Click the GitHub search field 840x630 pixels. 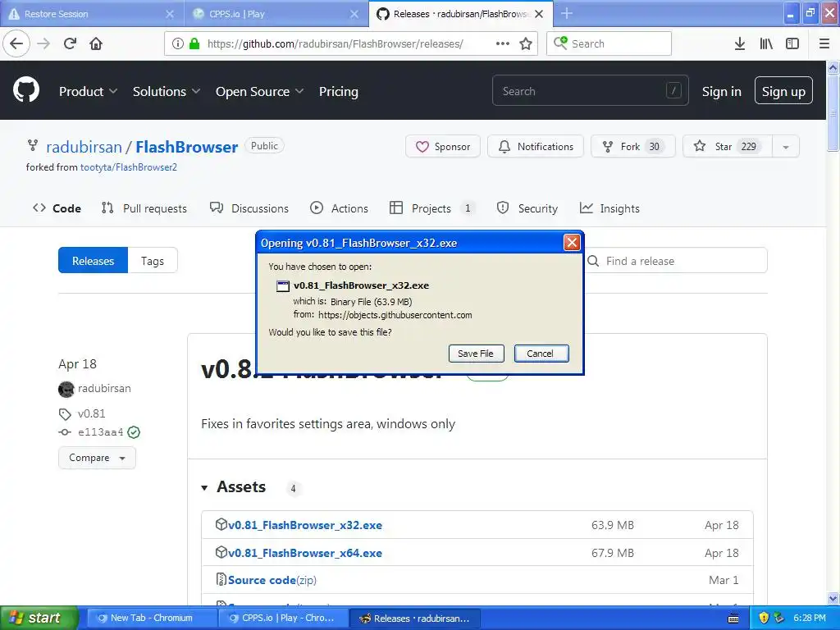pos(591,91)
